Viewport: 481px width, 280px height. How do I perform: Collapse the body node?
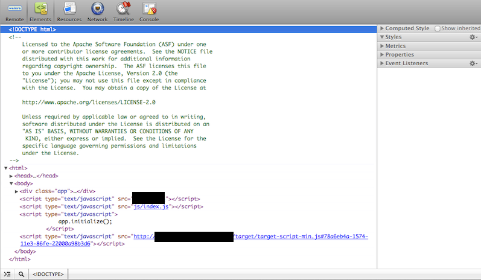click(x=11, y=183)
